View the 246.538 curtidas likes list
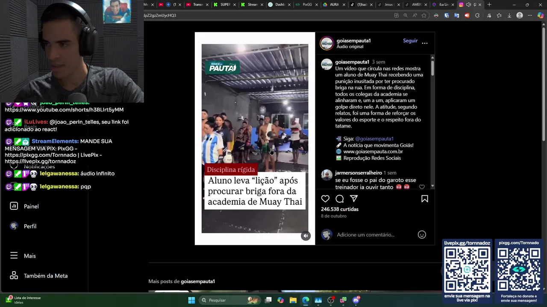The image size is (547, 307). pyautogui.click(x=340, y=209)
